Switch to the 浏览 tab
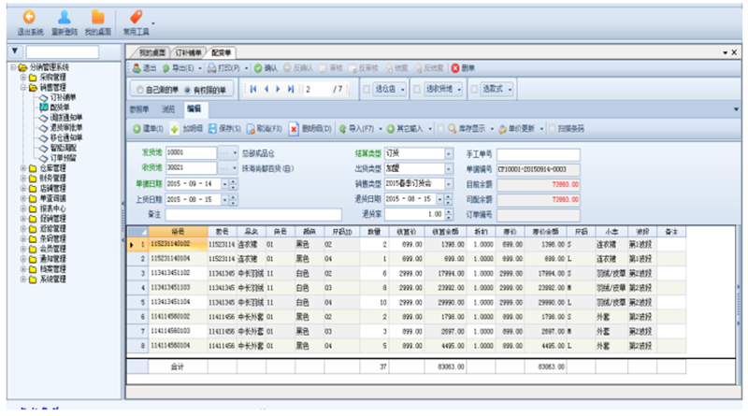The height and width of the screenshot is (416, 748). coord(168,109)
